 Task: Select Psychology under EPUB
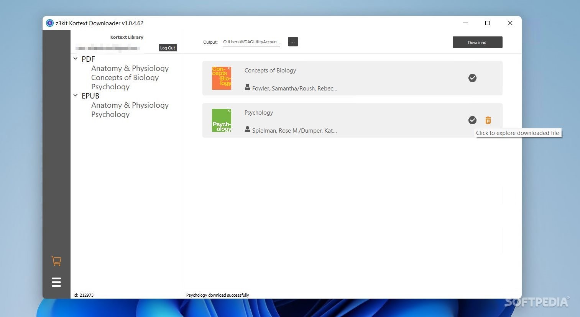tap(110, 114)
